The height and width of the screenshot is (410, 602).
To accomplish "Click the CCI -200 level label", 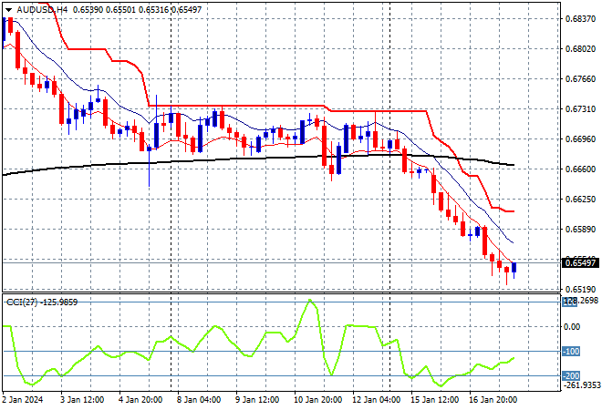I will pyautogui.click(x=571, y=376).
